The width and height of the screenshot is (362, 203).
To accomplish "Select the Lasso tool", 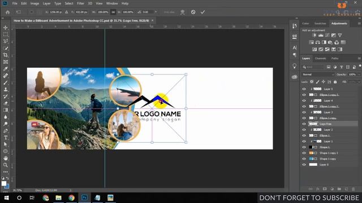I will 6,41.
